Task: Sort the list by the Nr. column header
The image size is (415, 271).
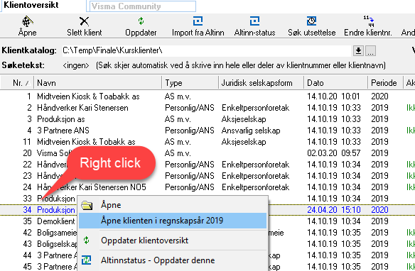Action: [x=17, y=83]
